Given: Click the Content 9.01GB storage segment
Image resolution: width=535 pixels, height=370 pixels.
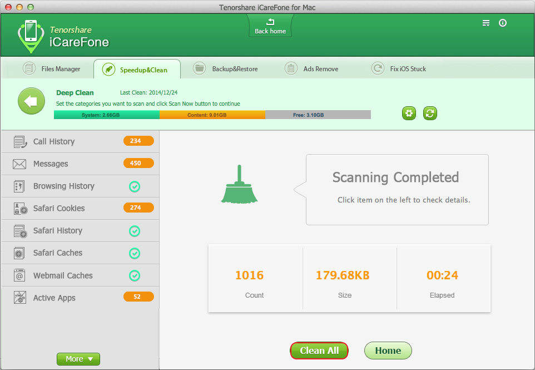Looking at the screenshot, I should point(212,115).
